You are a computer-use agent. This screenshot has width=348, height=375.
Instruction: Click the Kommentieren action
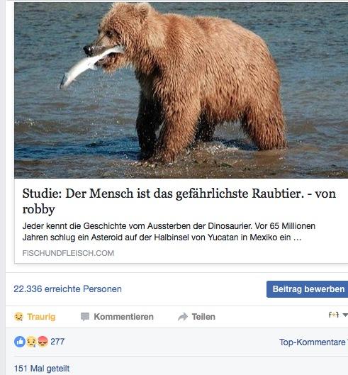(x=117, y=317)
